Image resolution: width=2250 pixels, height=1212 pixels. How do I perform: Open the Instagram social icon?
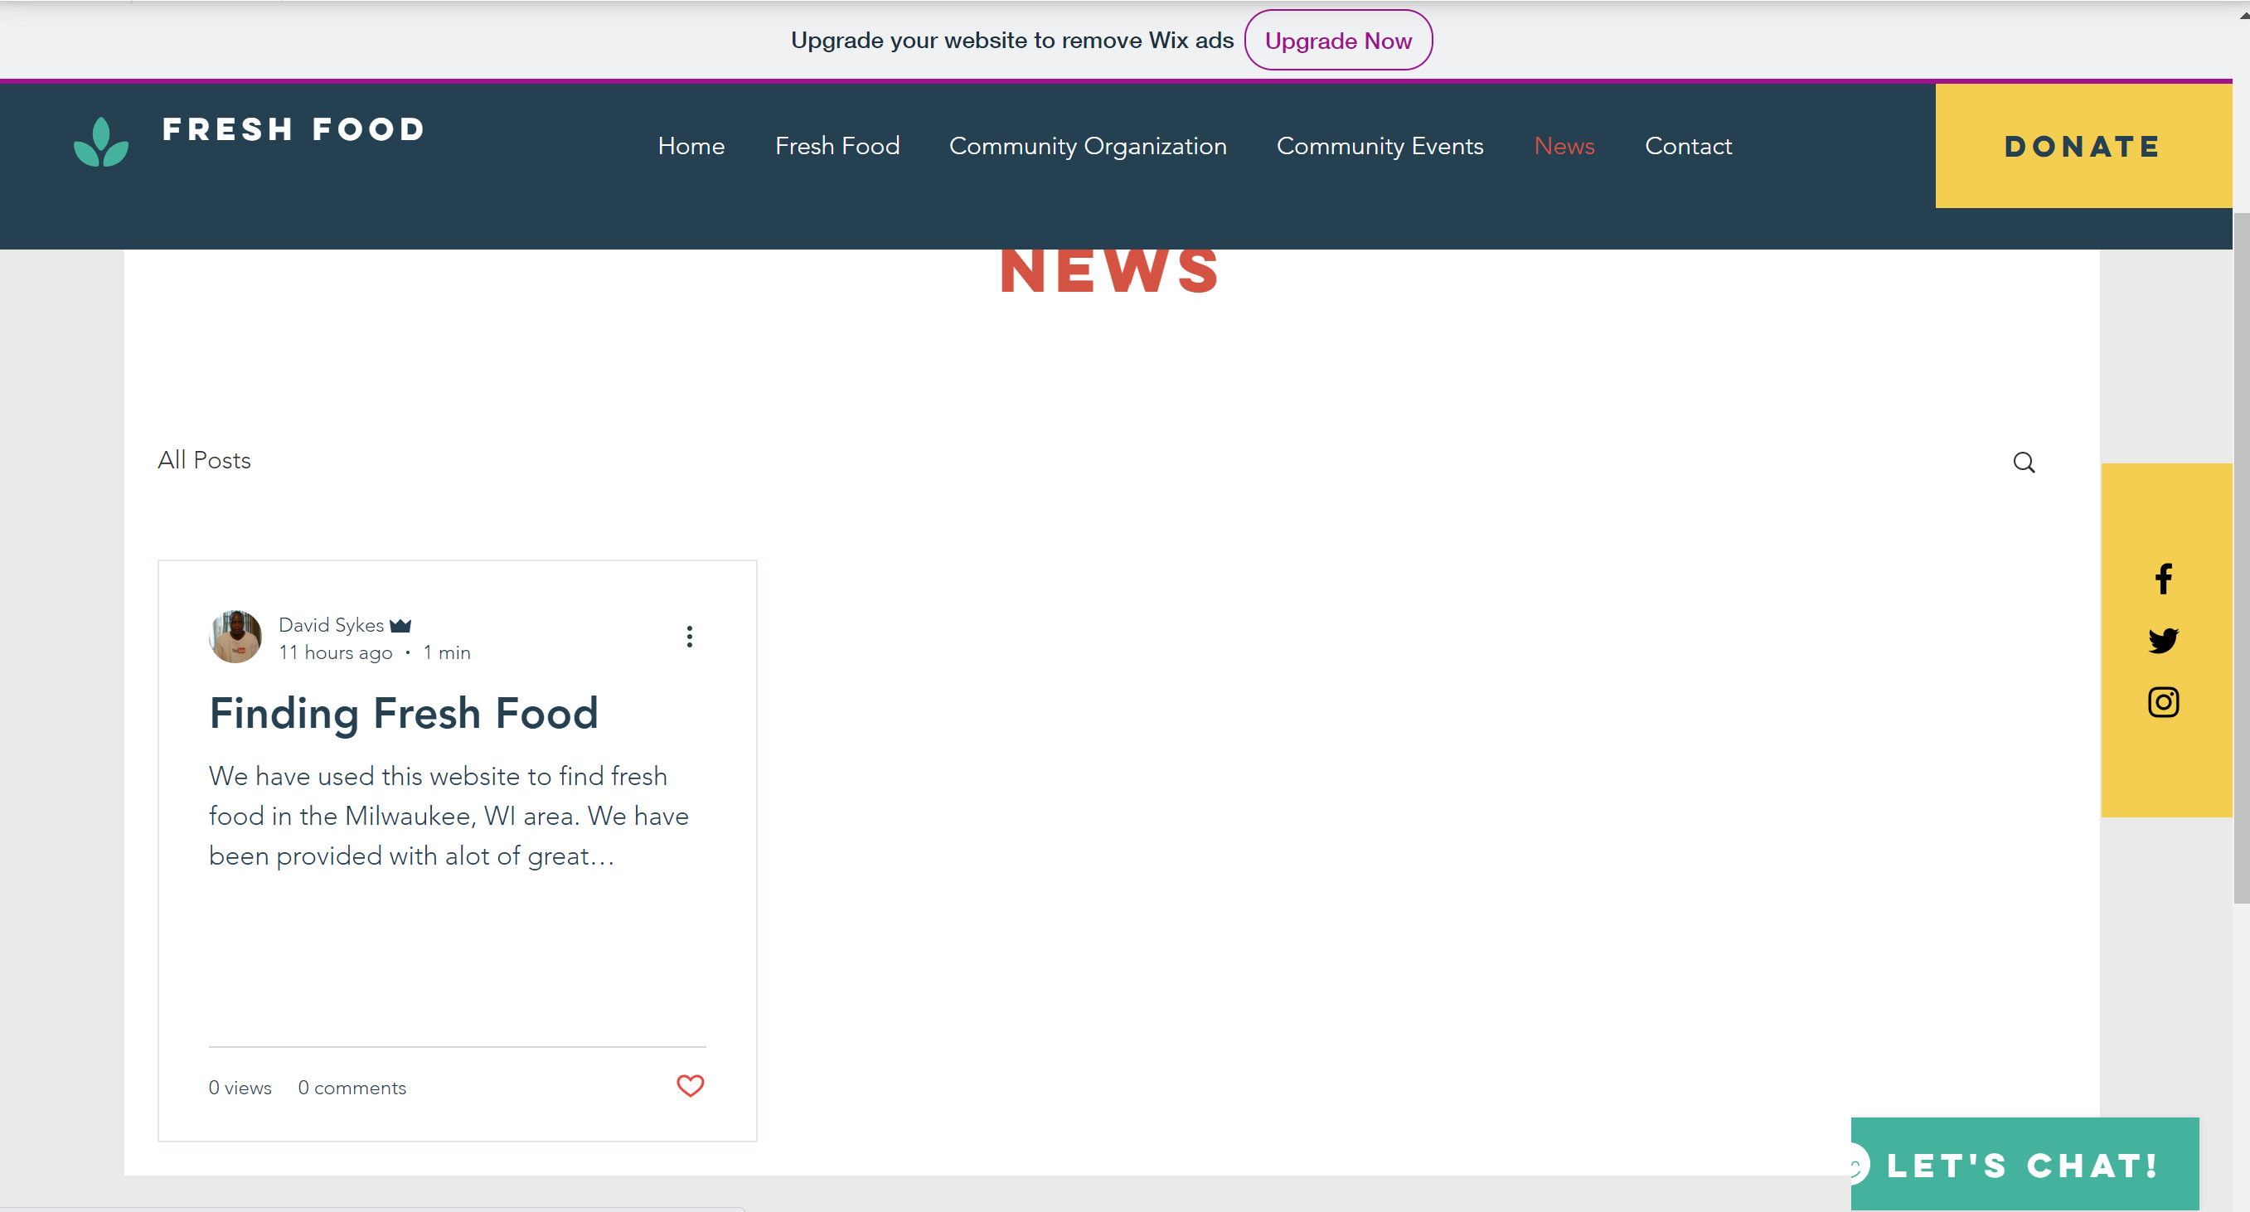click(2164, 702)
